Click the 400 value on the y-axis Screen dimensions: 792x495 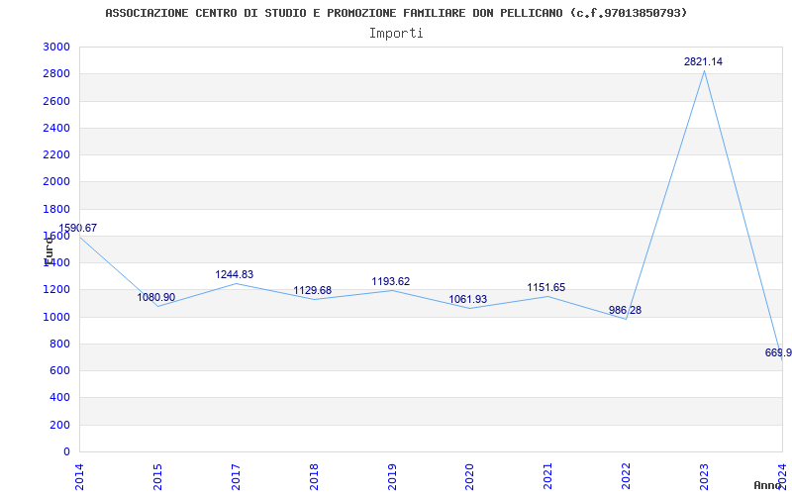(x=59, y=398)
